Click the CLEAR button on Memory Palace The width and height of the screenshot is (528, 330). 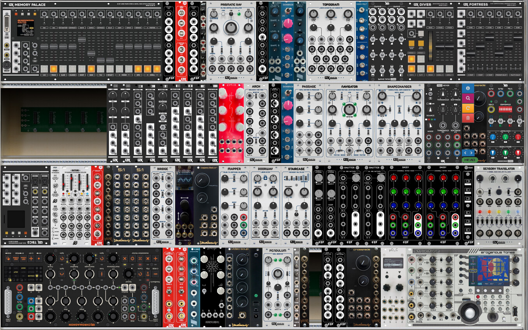click(x=63, y=69)
